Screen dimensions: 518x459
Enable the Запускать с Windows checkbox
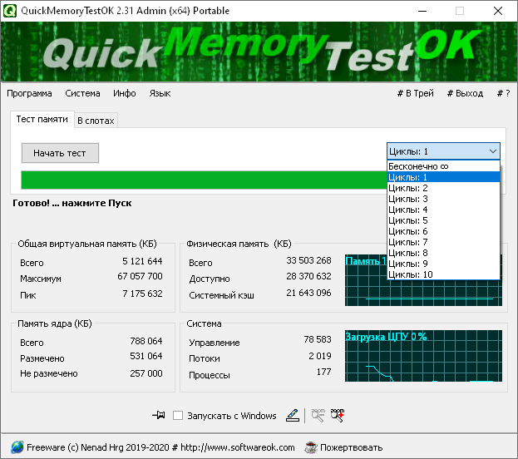[178, 416]
